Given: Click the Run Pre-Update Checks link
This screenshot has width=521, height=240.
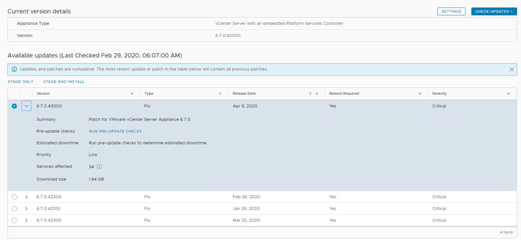Looking at the screenshot, I should 115,131.
